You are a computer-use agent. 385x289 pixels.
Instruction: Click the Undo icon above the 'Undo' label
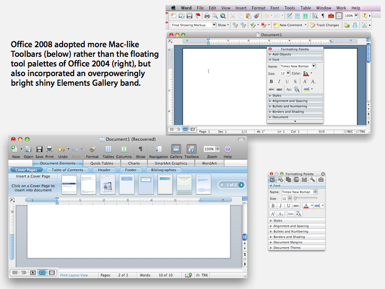[x=62, y=149]
